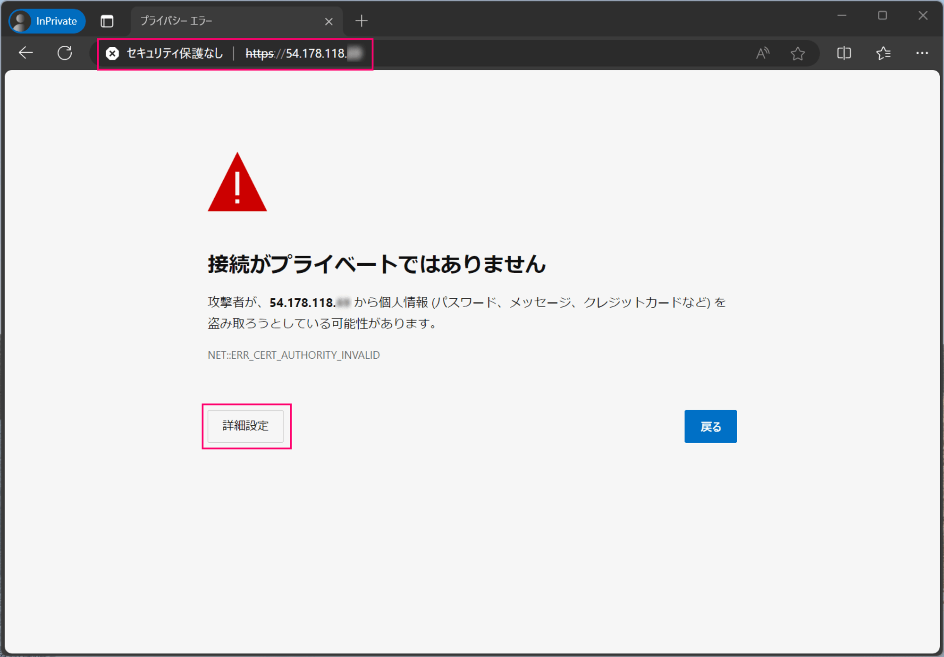Image resolution: width=944 pixels, height=657 pixels.
Task: Open a new tab with plus icon
Action: click(362, 21)
